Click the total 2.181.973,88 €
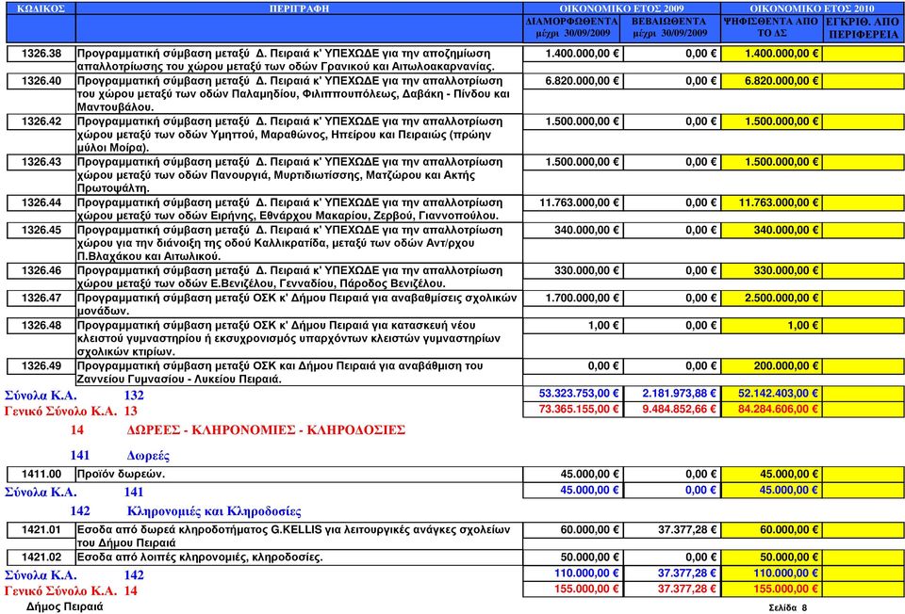The image size is (905, 614). pyautogui.click(x=672, y=394)
